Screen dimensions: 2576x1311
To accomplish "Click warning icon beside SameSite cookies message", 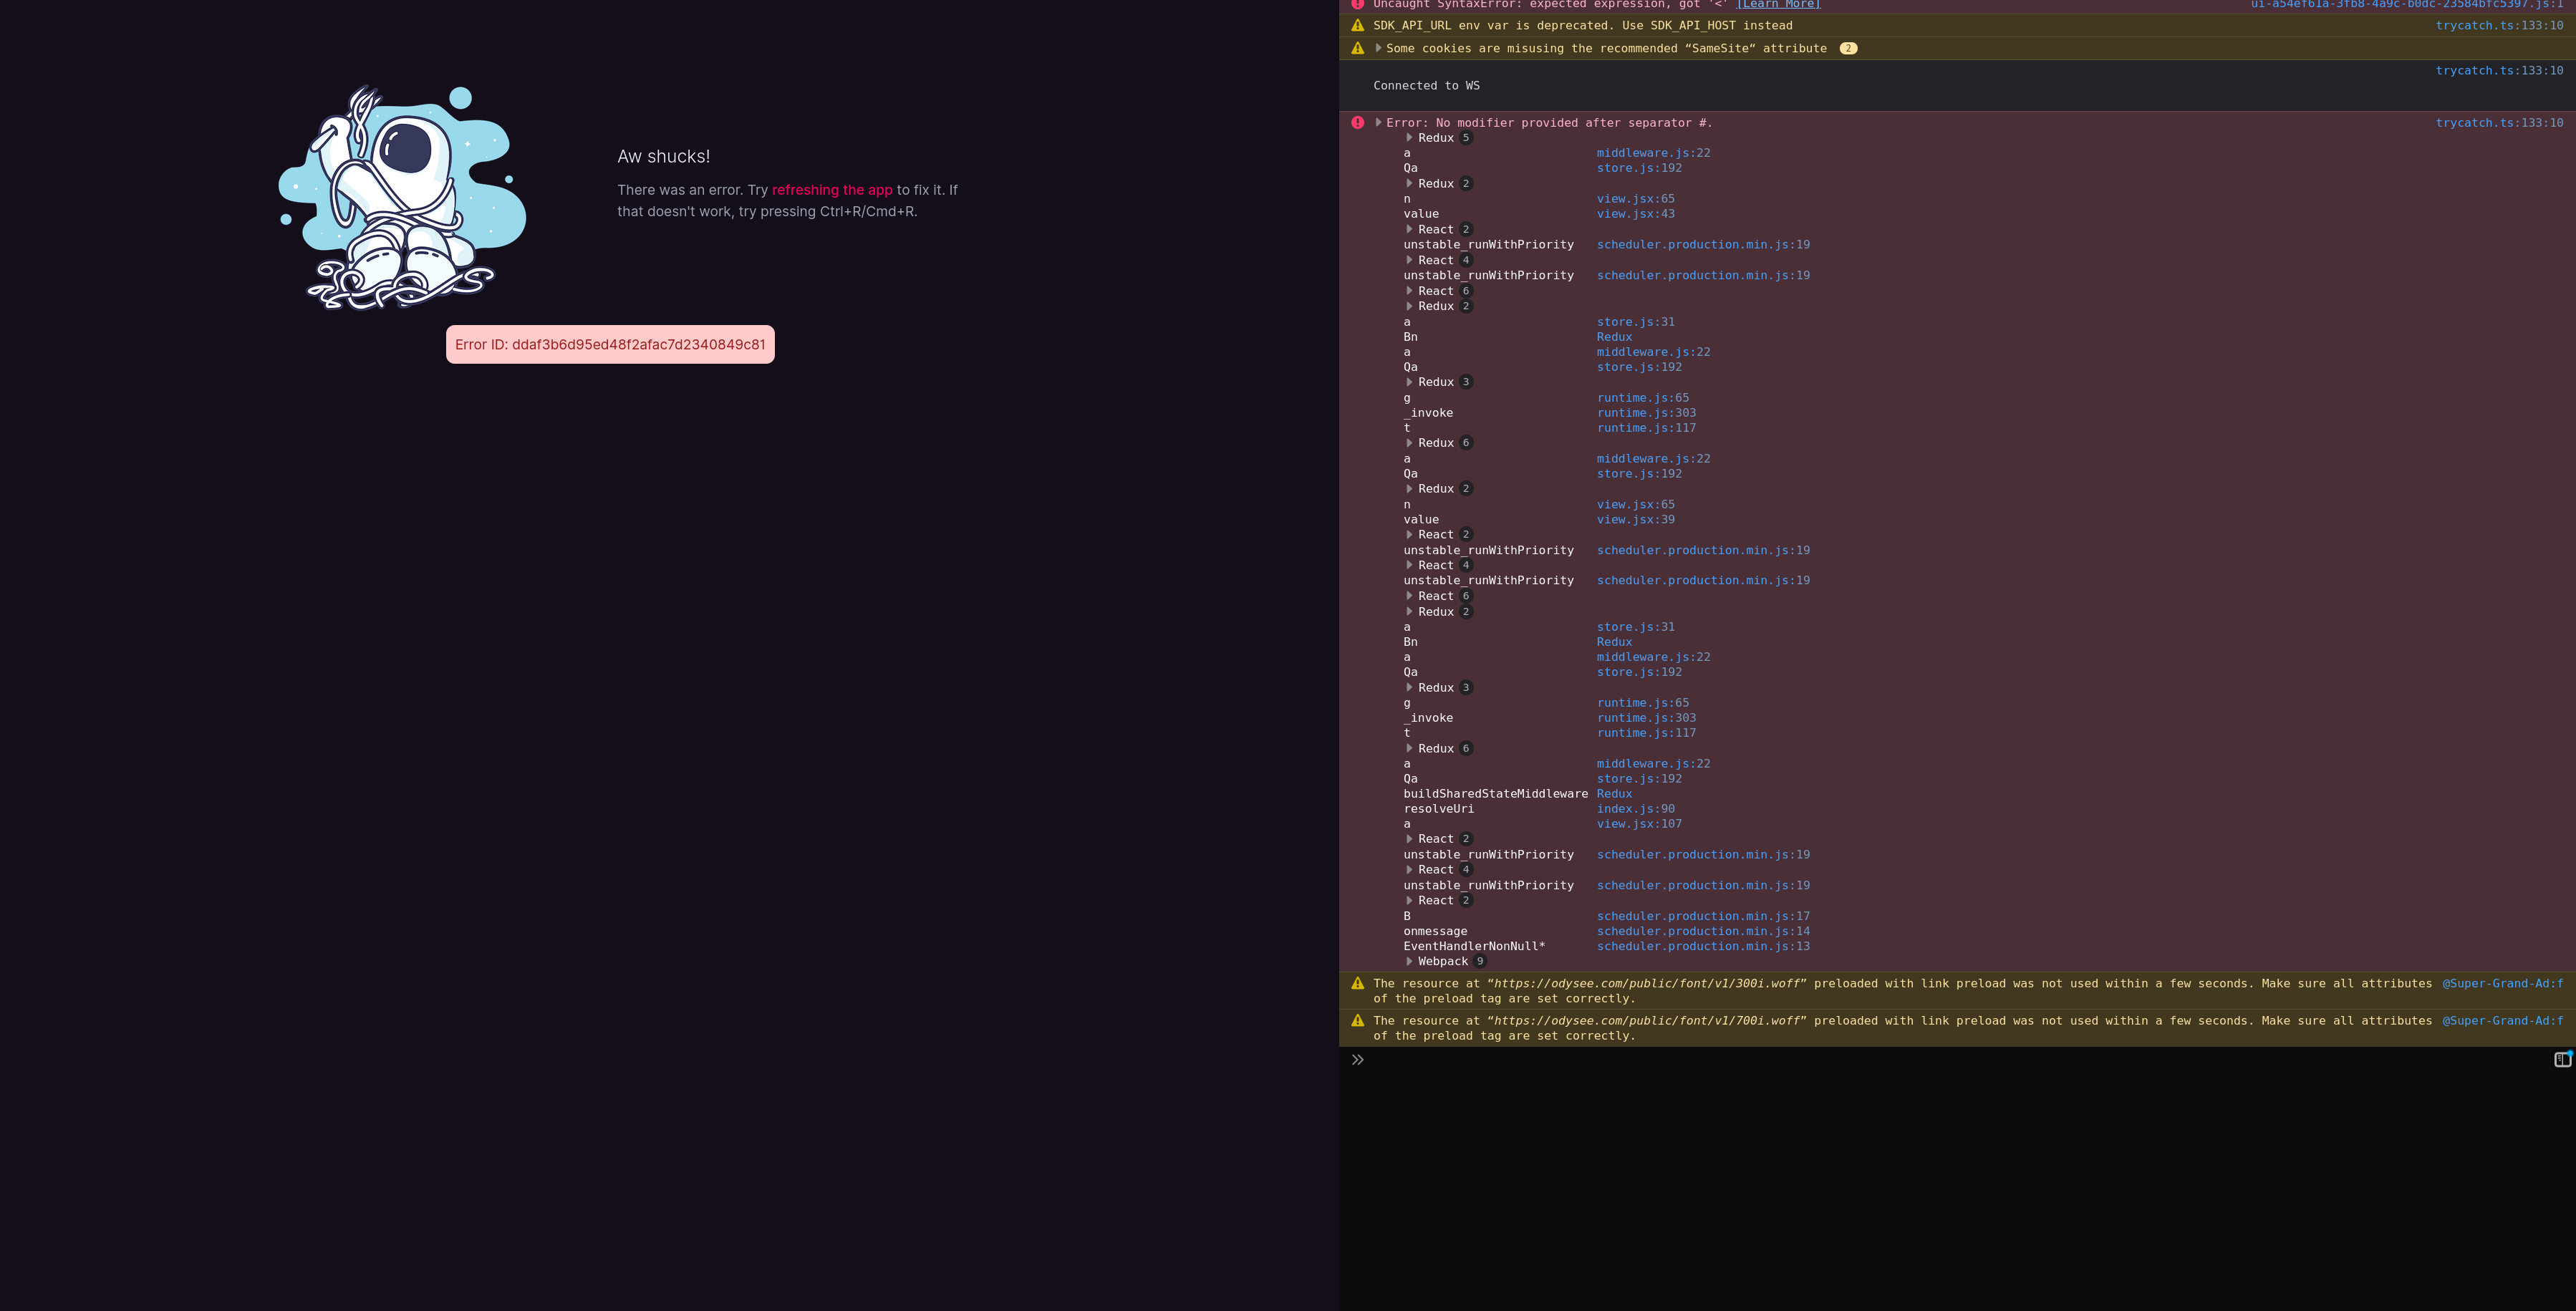I will tap(1357, 48).
